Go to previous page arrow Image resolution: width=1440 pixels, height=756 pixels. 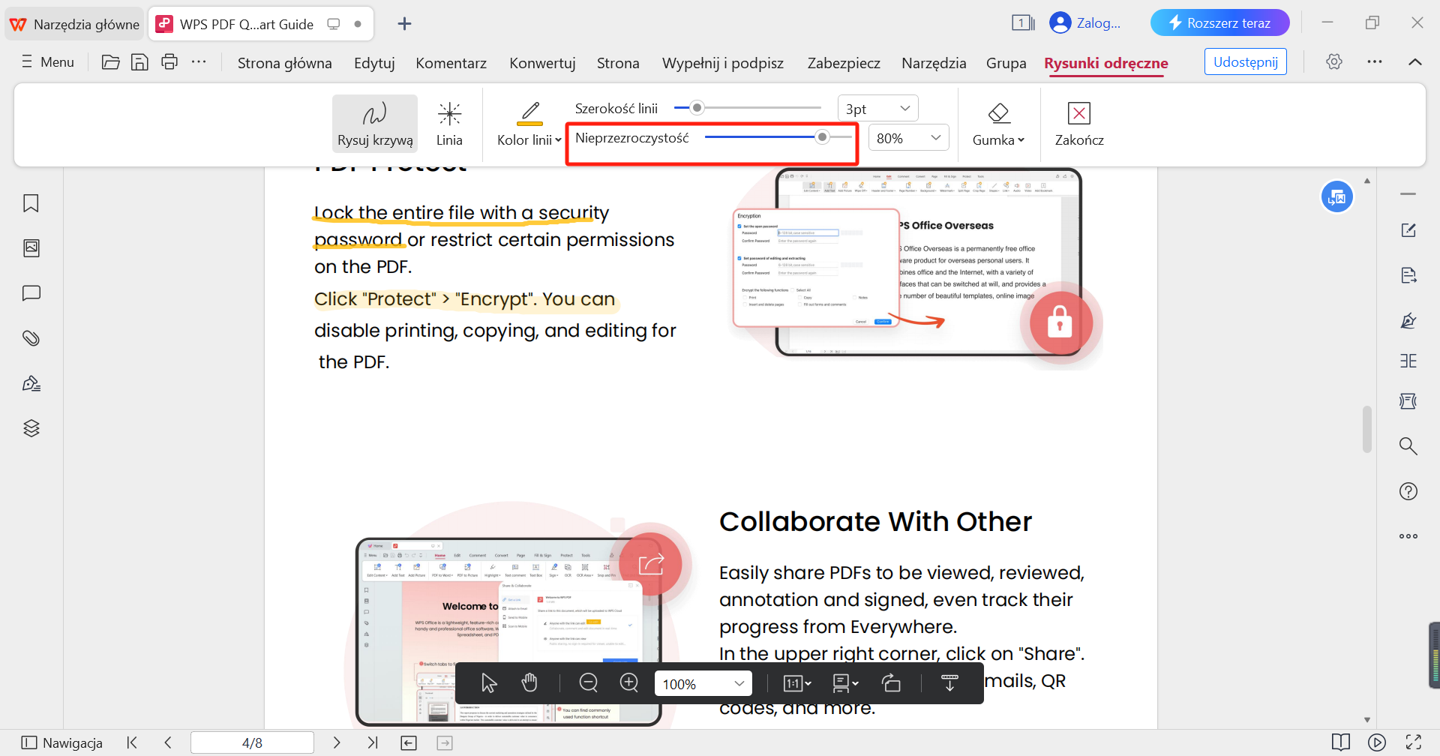pyautogui.click(x=168, y=742)
